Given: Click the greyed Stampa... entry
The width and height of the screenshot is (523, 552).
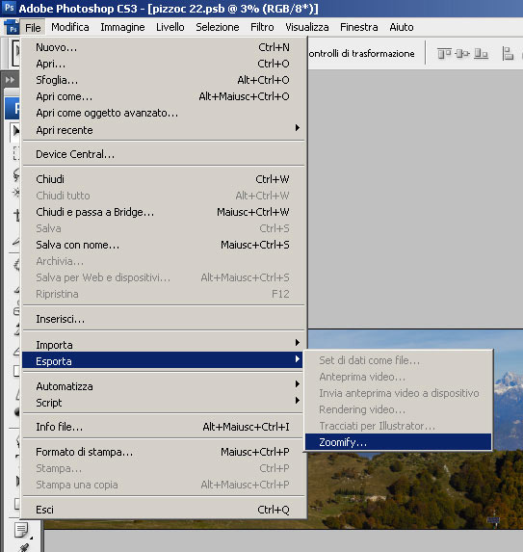Looking at the screenshot, I should [x=163, y=468].
